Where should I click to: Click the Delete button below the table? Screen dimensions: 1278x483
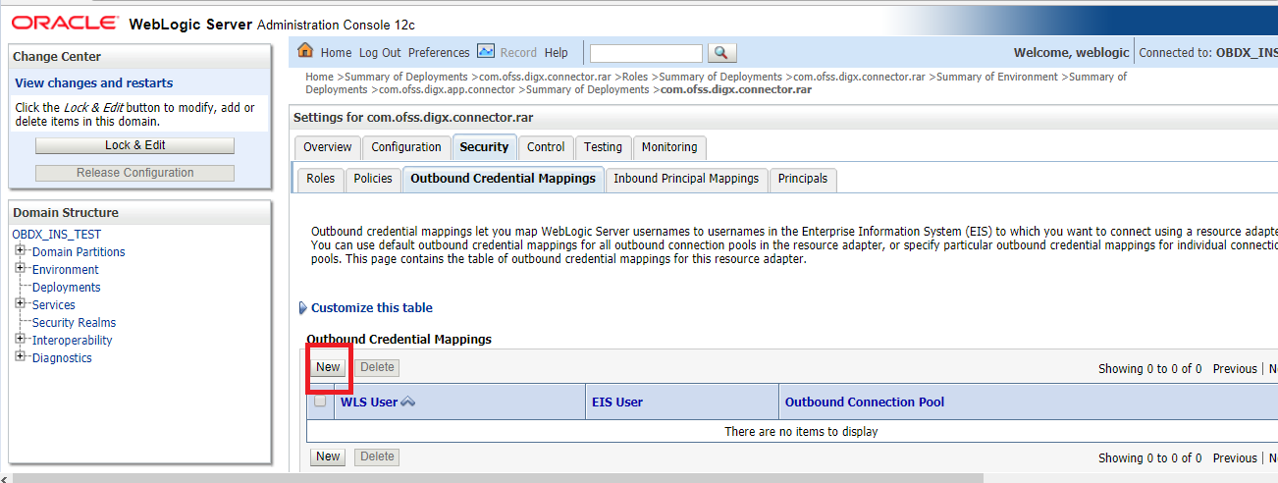coord(377,456)
